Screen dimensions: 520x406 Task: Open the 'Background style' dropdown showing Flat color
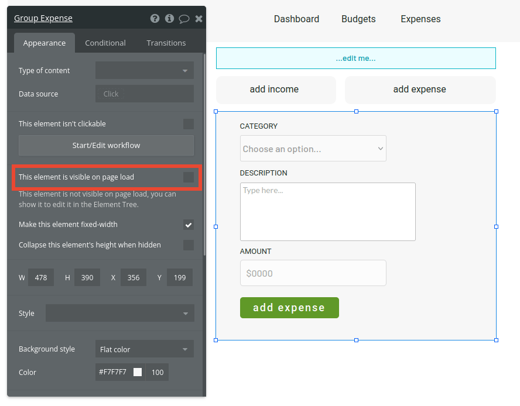144,349
